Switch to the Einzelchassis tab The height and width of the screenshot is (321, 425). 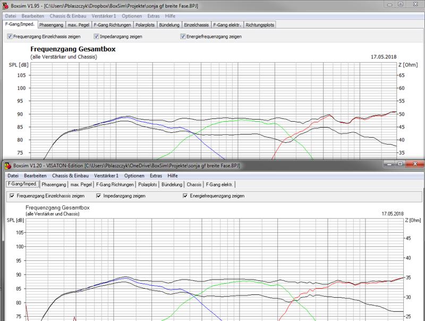click(196, 24)
